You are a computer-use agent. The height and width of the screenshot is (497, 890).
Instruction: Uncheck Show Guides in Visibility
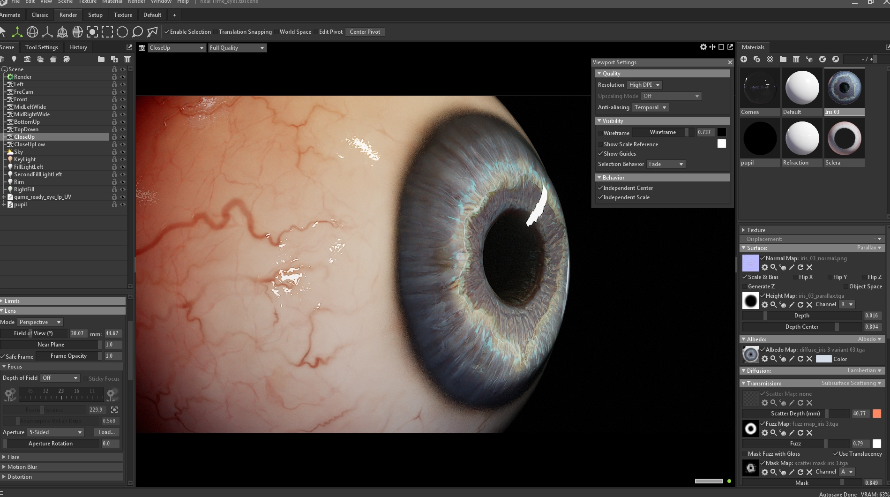(x=600, y=154)
